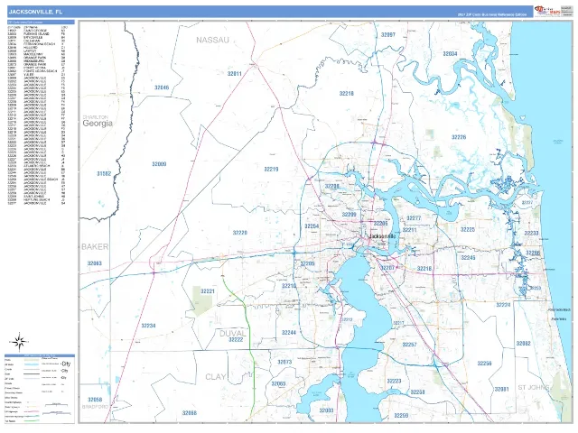This screenshot has width=578, height=433.
Task: Select ZIP code 32222 below the DUVAL label
Action: tap(236, 340)
